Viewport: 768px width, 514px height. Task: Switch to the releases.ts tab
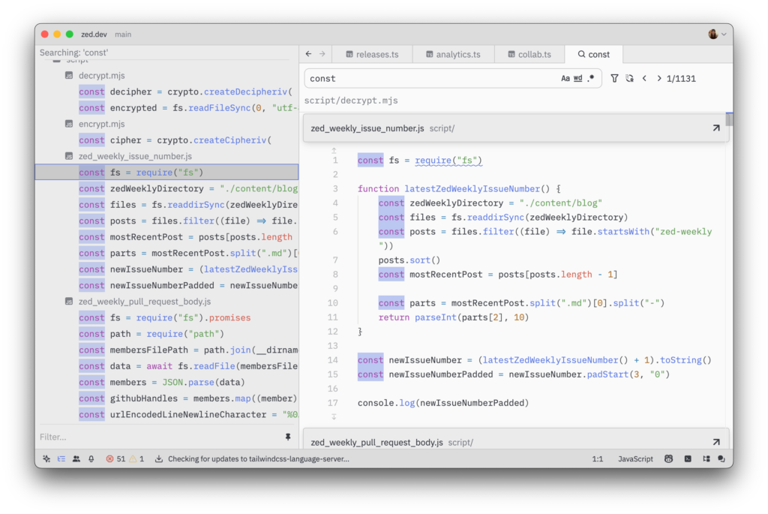click(x=372, y=54)
